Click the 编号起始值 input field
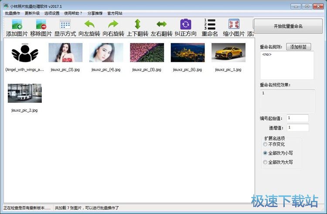Screen dimensions: 327x214 297,118
